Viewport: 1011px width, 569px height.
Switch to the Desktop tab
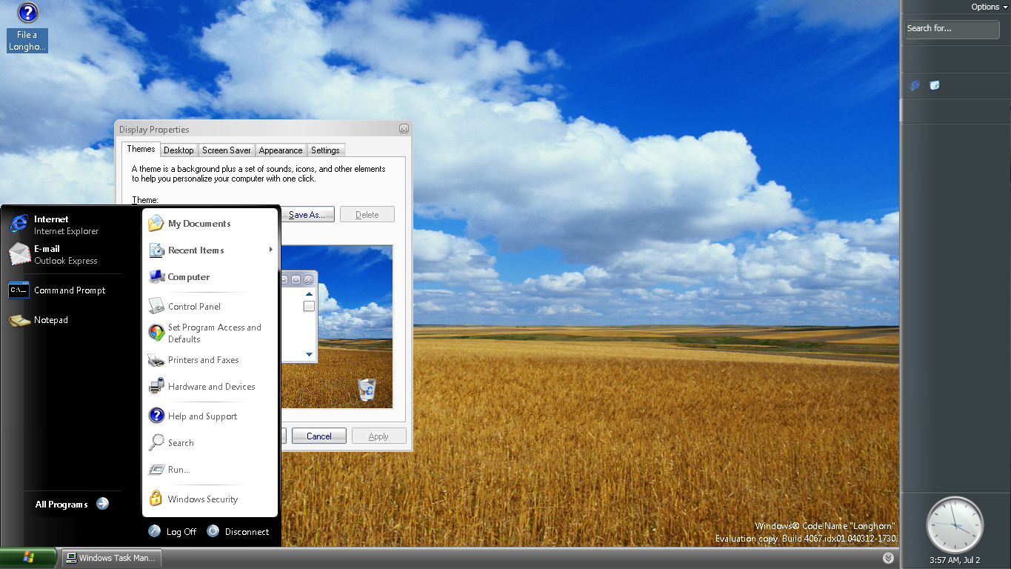pyautogui.click(x=178, y=150)
